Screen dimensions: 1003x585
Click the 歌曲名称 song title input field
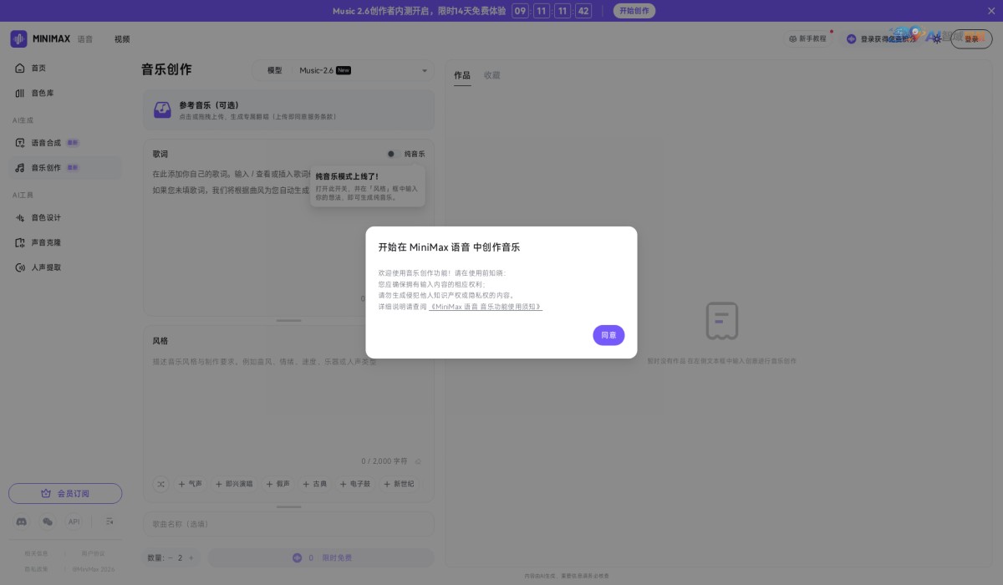click(x=288, y=523)
